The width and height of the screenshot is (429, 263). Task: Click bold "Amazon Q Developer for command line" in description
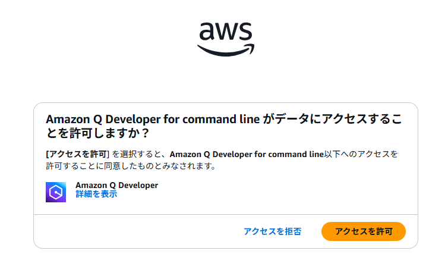coord(247,154)
